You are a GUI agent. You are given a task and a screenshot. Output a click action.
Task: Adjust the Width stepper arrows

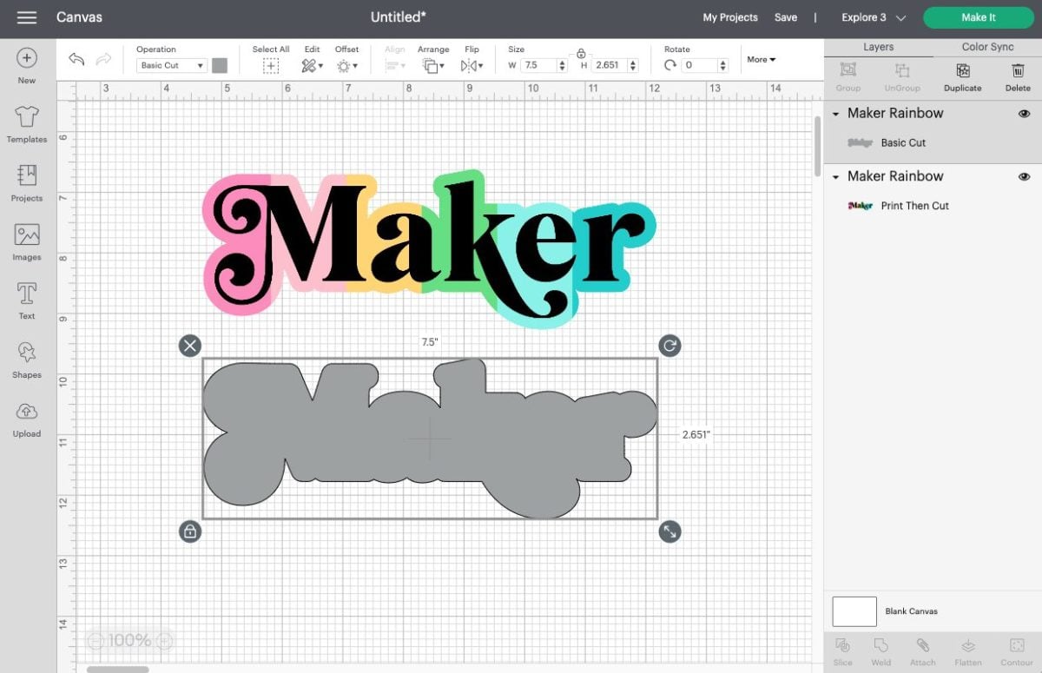click(563, 65)
